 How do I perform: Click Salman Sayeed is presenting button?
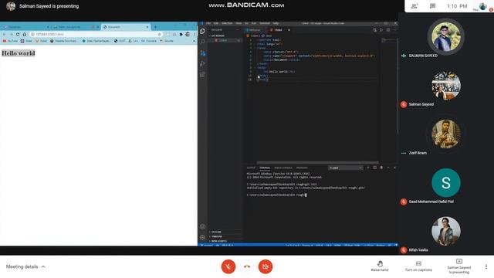[459, 266]
